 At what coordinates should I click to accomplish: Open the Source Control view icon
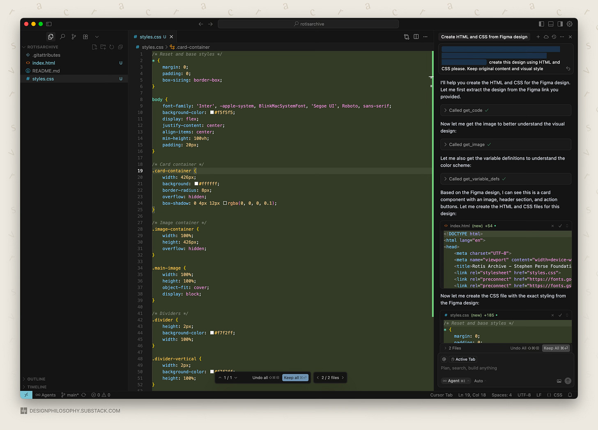(x=74, y=37)
